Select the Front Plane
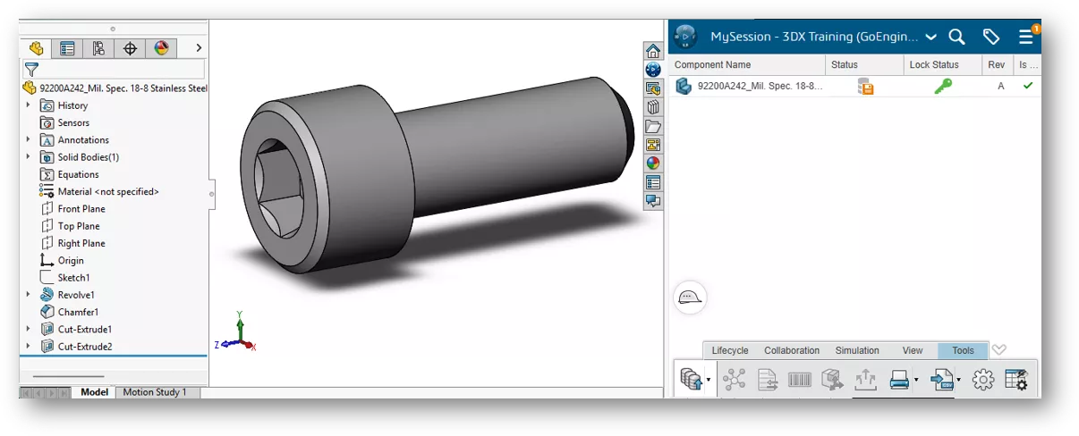The width and height of the screenshot is (1079, 436). click(81, 208)
